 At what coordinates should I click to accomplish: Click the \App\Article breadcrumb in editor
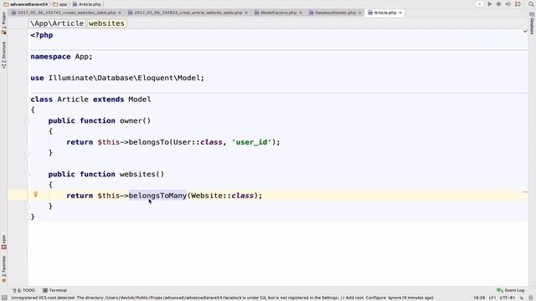pos(57,23)
